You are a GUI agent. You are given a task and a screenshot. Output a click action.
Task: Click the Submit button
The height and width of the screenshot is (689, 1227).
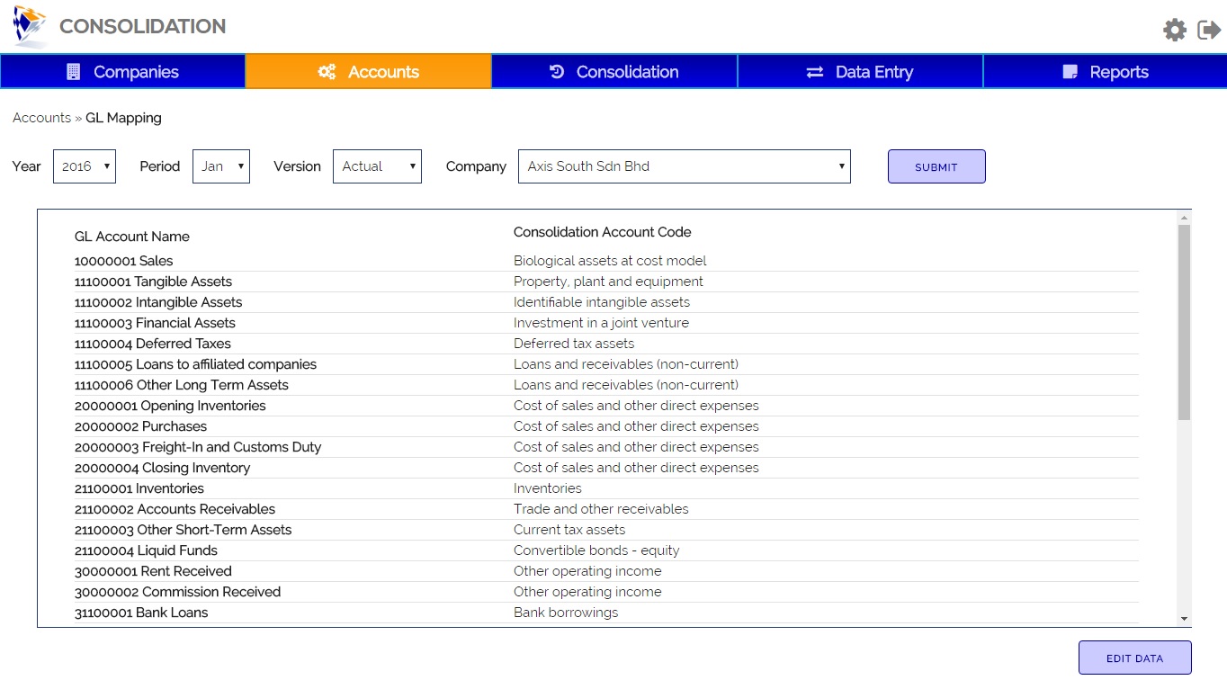[x=936, y=166]
